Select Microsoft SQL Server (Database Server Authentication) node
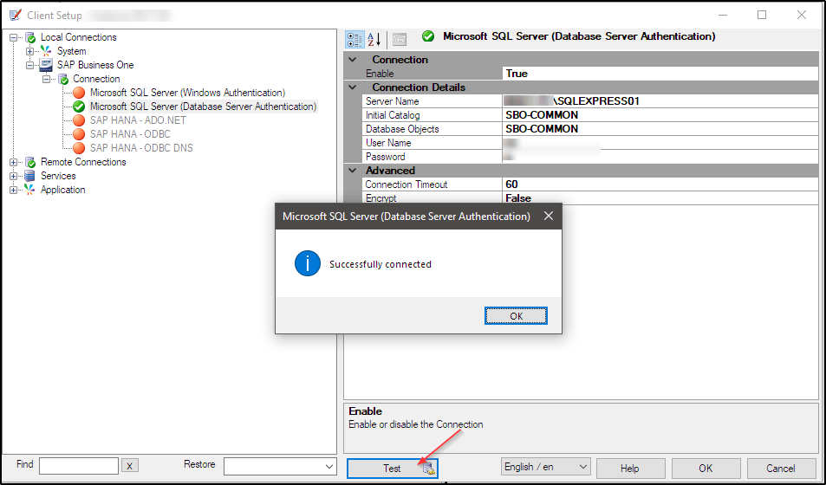 pos(204,107)
